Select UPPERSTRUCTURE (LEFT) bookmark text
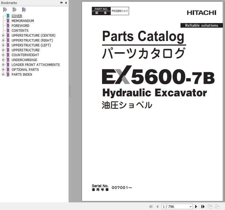The image size is (225, 210). (31, 45)
